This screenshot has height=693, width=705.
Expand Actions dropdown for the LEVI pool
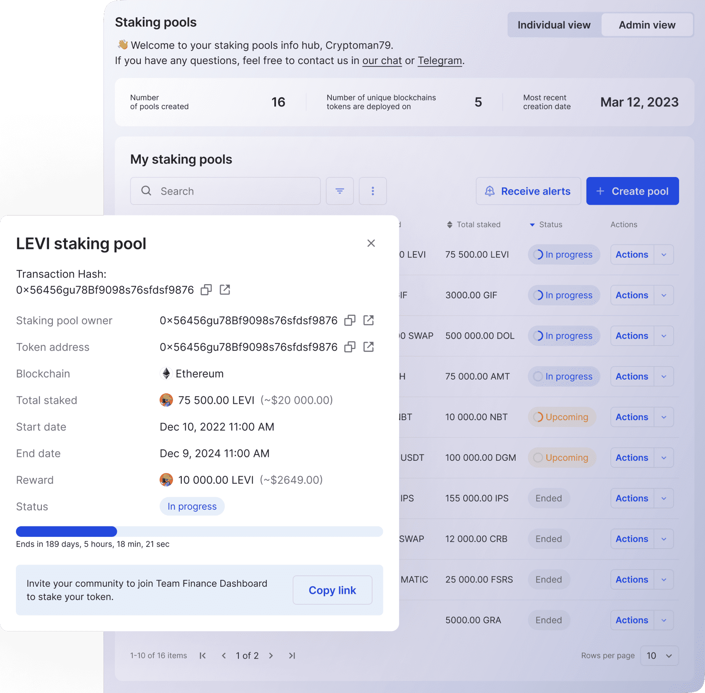click(664, 254)
